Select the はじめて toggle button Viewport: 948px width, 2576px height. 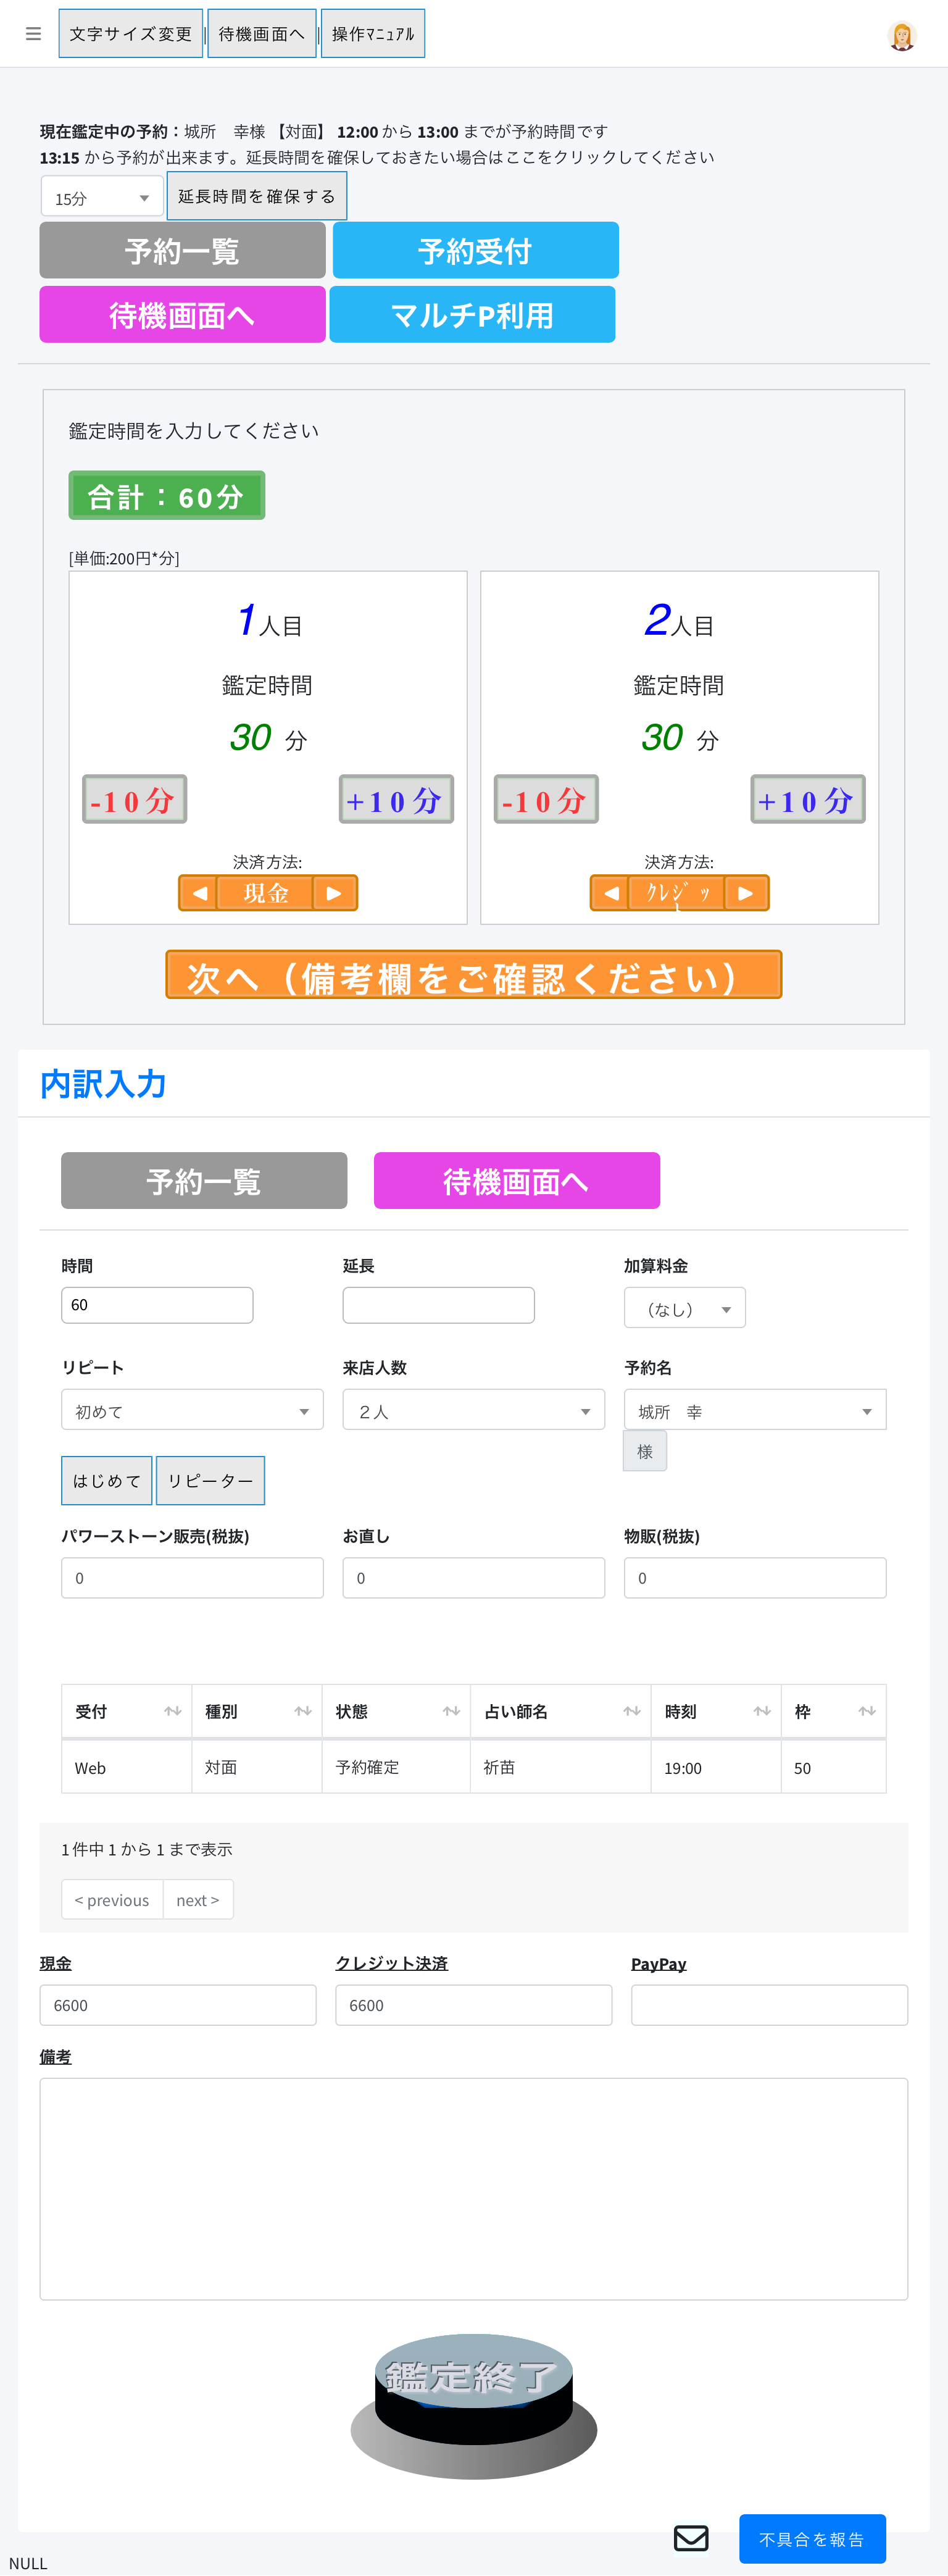[x=107, y=1480]
